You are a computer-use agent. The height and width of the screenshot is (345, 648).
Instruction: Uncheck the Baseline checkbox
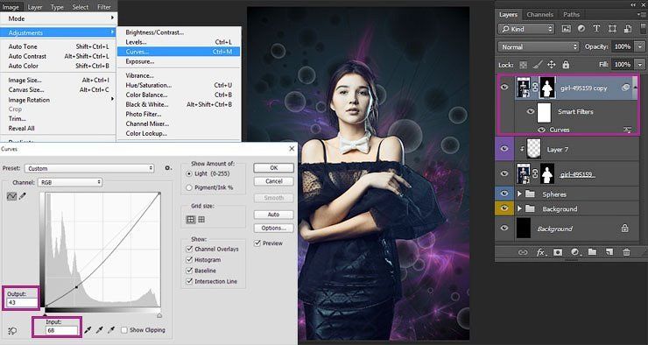(x=189, y=271)
